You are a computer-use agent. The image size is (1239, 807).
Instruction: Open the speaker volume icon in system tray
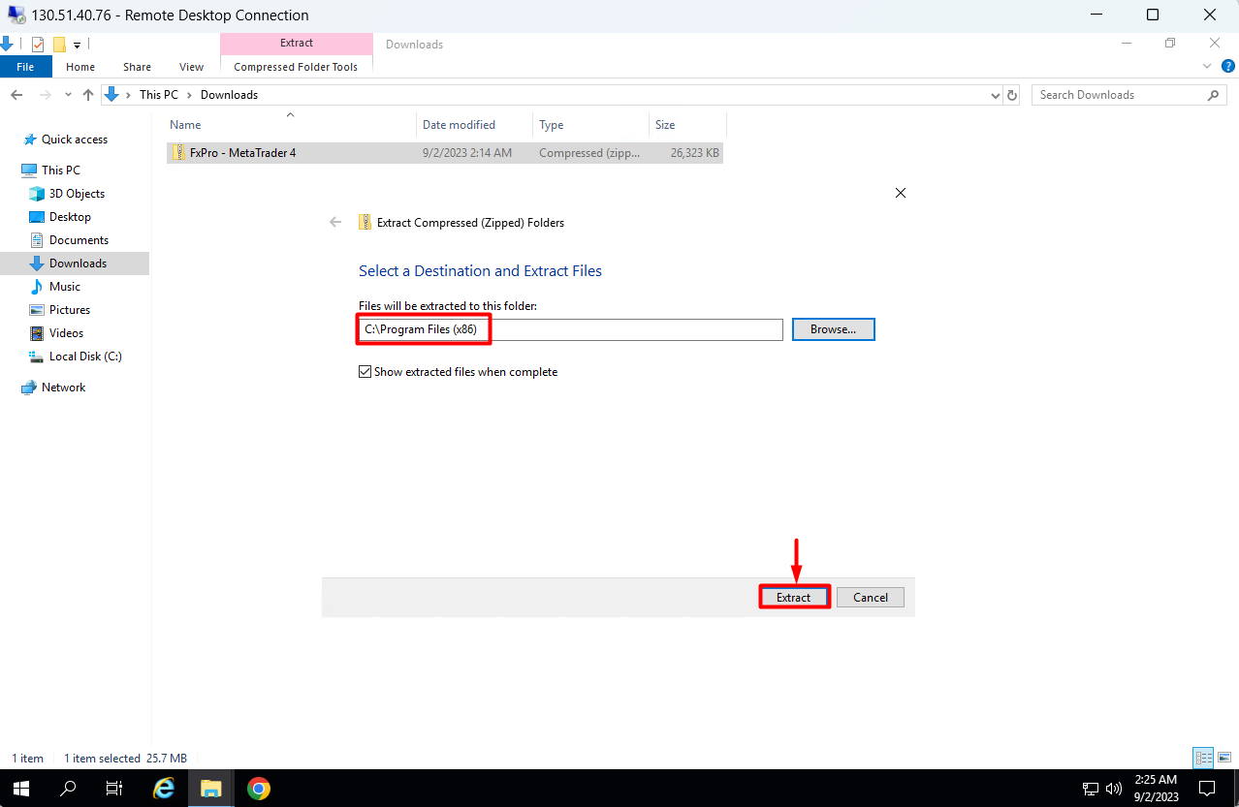[1113, 788]
